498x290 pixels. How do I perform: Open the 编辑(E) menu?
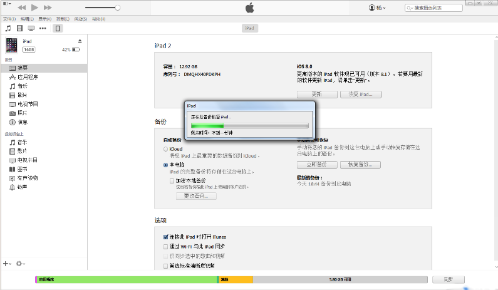pos(27,19)
